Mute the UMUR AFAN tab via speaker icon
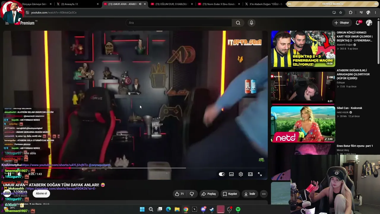Screen dimensions: 380x214 pos(140,4)
